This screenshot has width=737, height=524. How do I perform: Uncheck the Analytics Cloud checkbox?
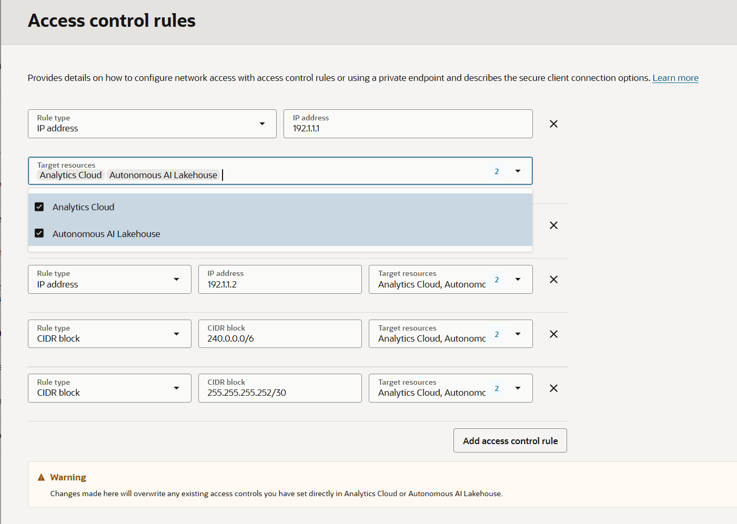pos(39,207)
